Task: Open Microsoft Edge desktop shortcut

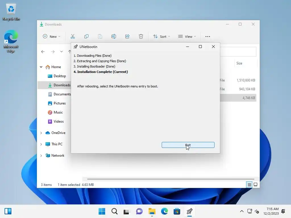Action: (x=11, y=41)
